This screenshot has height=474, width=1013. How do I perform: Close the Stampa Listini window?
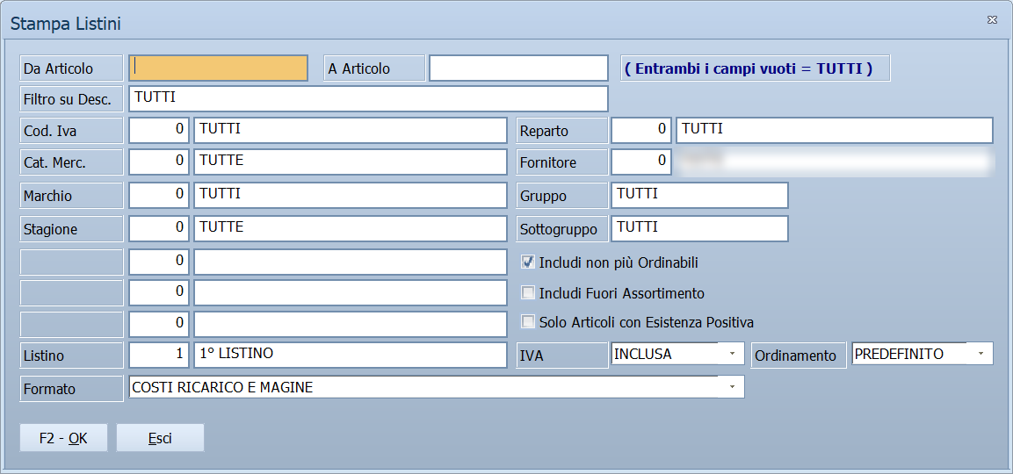(x=992, y=21)
